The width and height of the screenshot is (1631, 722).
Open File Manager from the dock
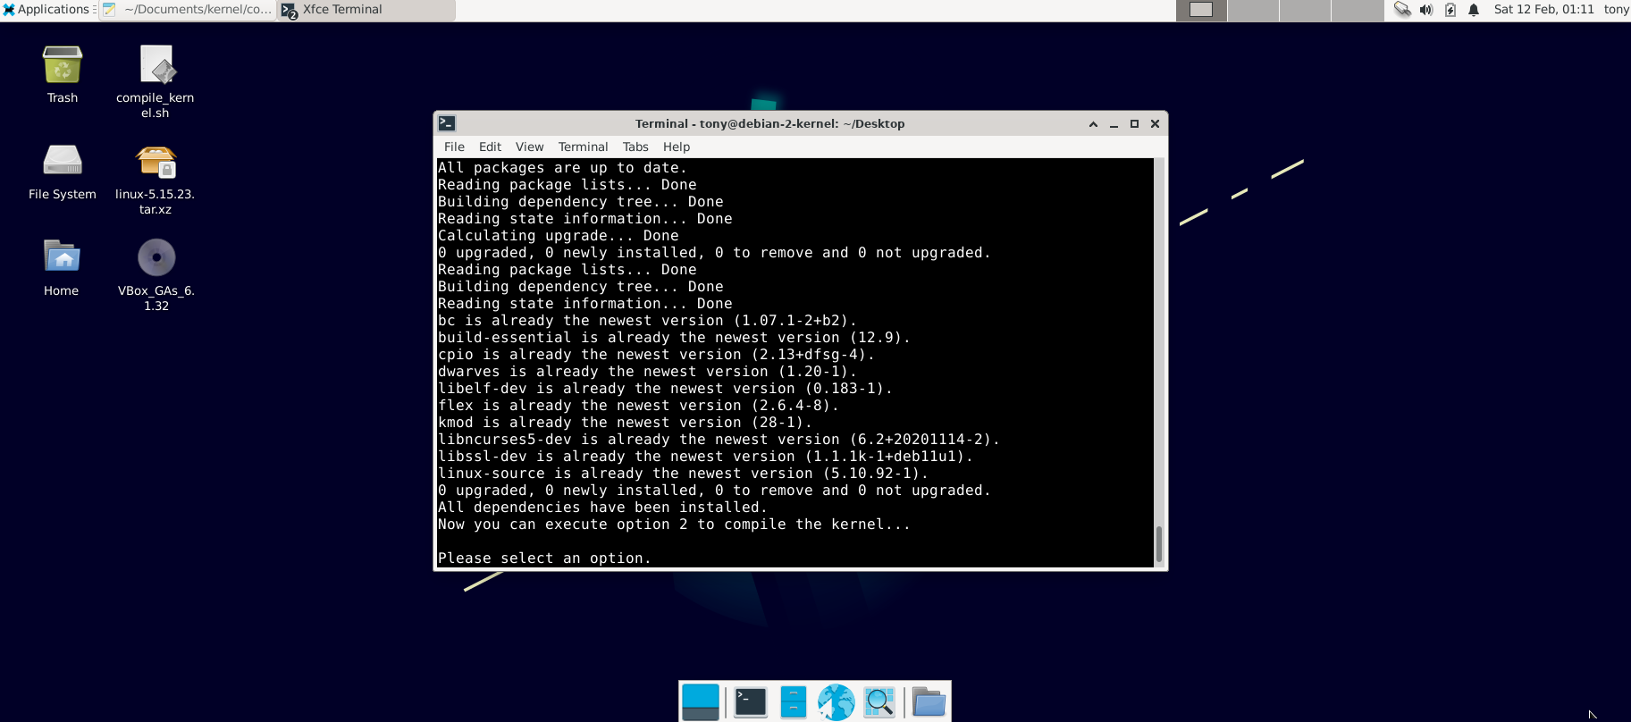[x=793, y=701]
